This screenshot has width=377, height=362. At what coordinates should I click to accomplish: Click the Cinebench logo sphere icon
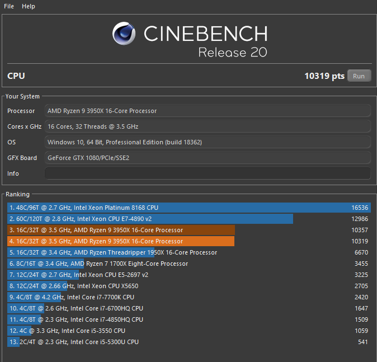click(124, 34)
